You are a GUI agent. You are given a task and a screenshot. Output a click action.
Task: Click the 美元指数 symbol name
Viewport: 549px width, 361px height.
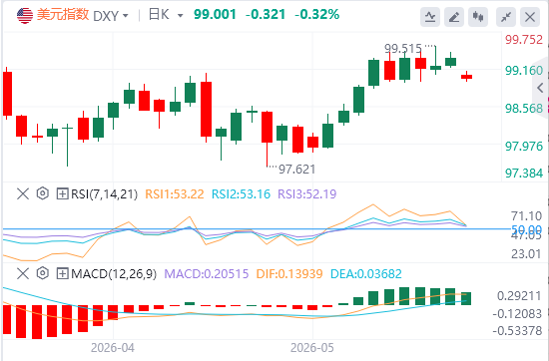pyautogui.click(x=62, y=15)
